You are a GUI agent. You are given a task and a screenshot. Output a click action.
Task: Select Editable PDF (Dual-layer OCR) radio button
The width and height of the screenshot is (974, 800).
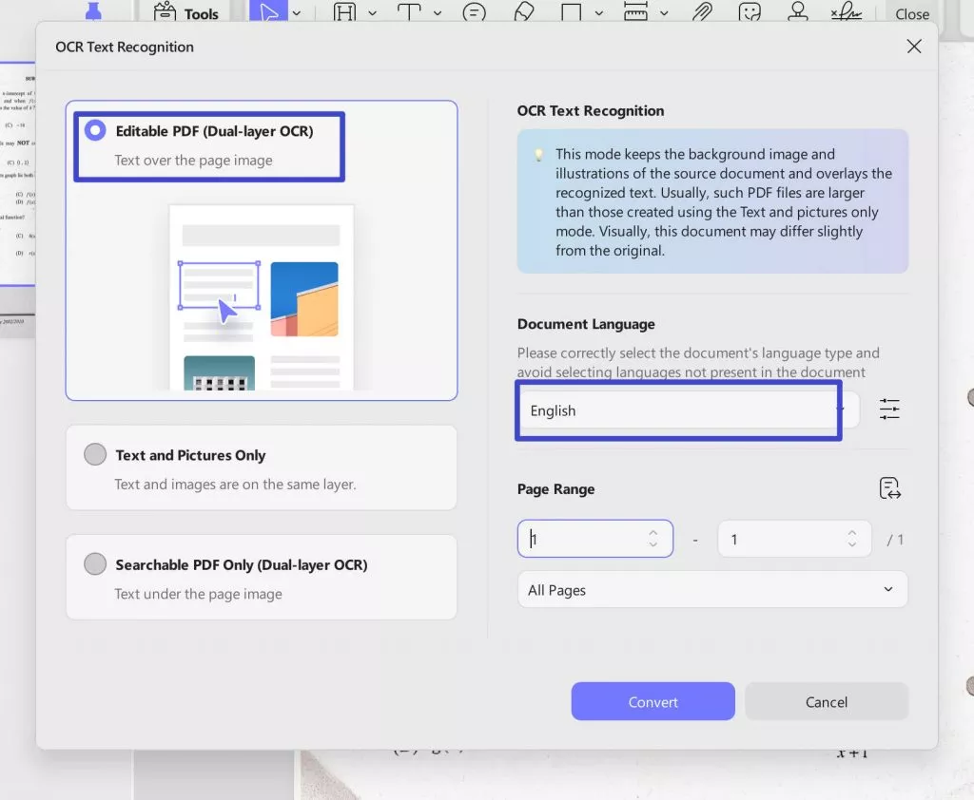coord(95,131)
